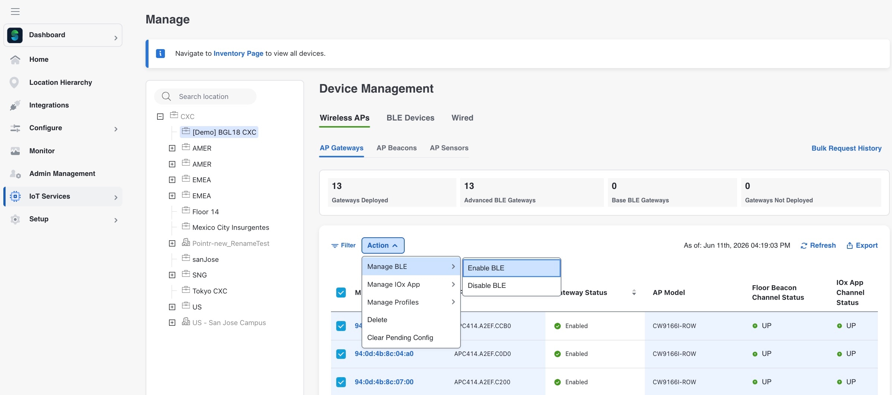The height and width of the screenshot is (395, 892).
Task: Click the Admin Management user icon
Action: coord(15,174)
